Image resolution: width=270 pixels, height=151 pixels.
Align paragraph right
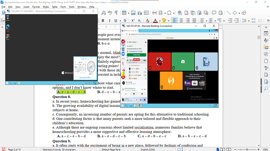coord(188,21)
